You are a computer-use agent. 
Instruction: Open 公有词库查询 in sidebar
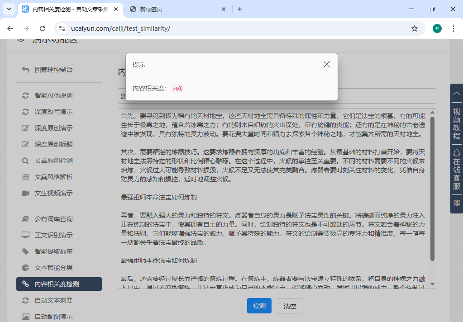(53, 219)
